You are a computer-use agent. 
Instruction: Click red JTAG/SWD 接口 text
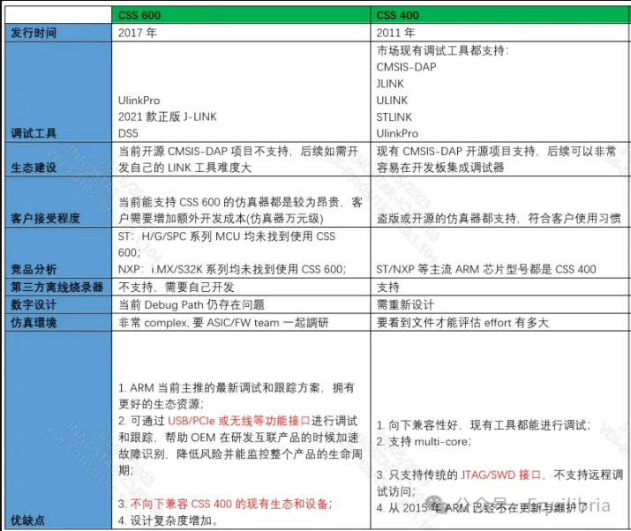click(500, 475)
